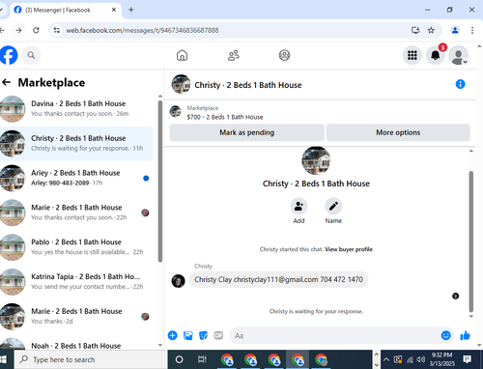Show hidden system tray icons
The image size is (483, 369).
pos(386,359)
